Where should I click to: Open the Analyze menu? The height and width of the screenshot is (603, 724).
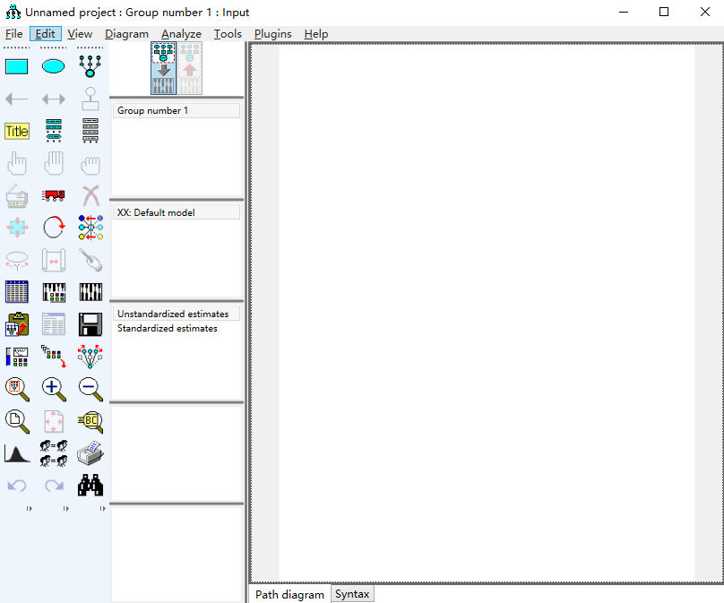[x=181, y=34]
